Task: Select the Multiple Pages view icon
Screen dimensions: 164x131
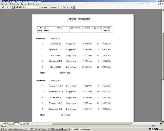Action: pos(19,7)
